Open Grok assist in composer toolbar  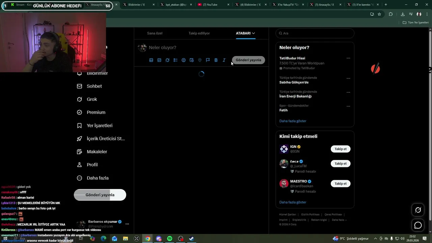(x=167, y=60)
